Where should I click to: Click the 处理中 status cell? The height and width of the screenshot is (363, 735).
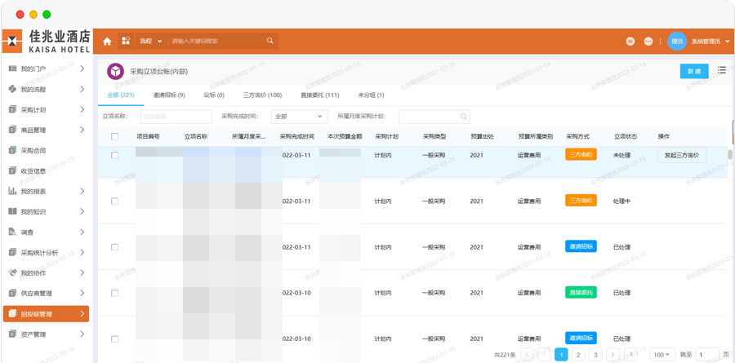[621, 201]
